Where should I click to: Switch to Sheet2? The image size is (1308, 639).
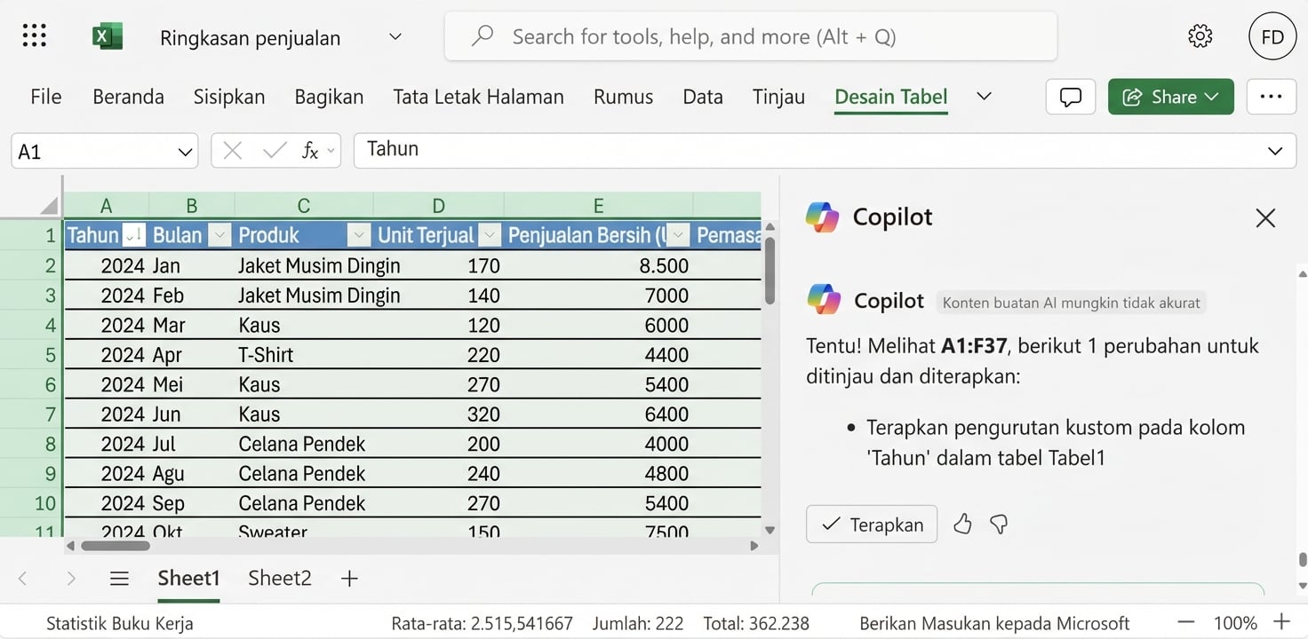(x=278, y=578)
